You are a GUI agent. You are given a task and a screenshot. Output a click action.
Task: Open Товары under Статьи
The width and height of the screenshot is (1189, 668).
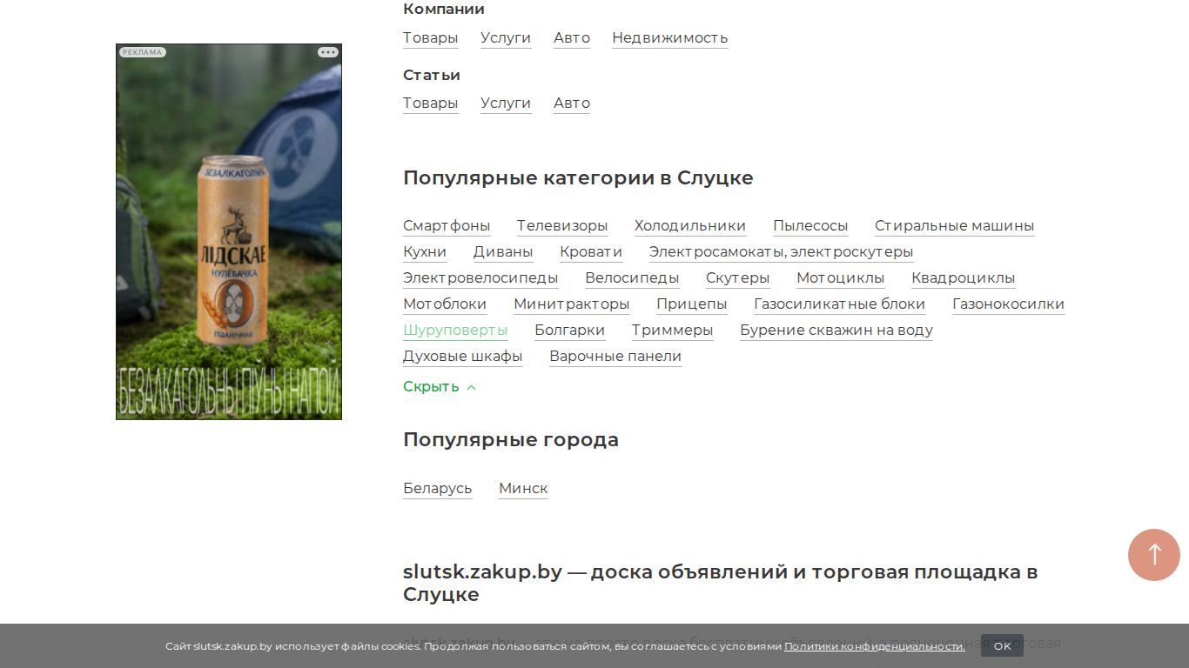(430, 103)
